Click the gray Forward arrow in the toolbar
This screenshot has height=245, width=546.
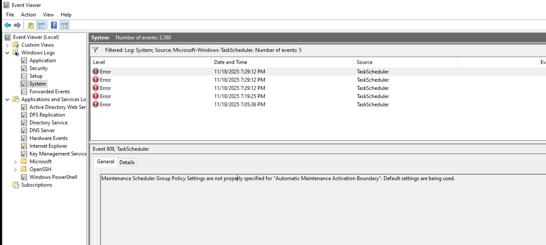coord(17,25)
